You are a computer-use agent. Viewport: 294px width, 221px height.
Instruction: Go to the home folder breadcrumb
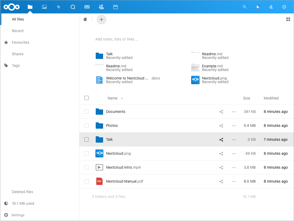coord(85,19)
